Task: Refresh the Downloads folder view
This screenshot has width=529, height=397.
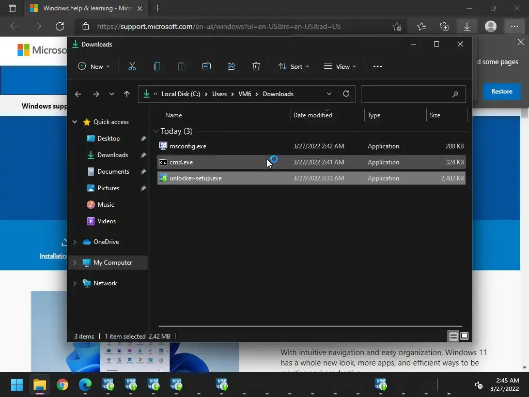Action: (x=346, y=94)
